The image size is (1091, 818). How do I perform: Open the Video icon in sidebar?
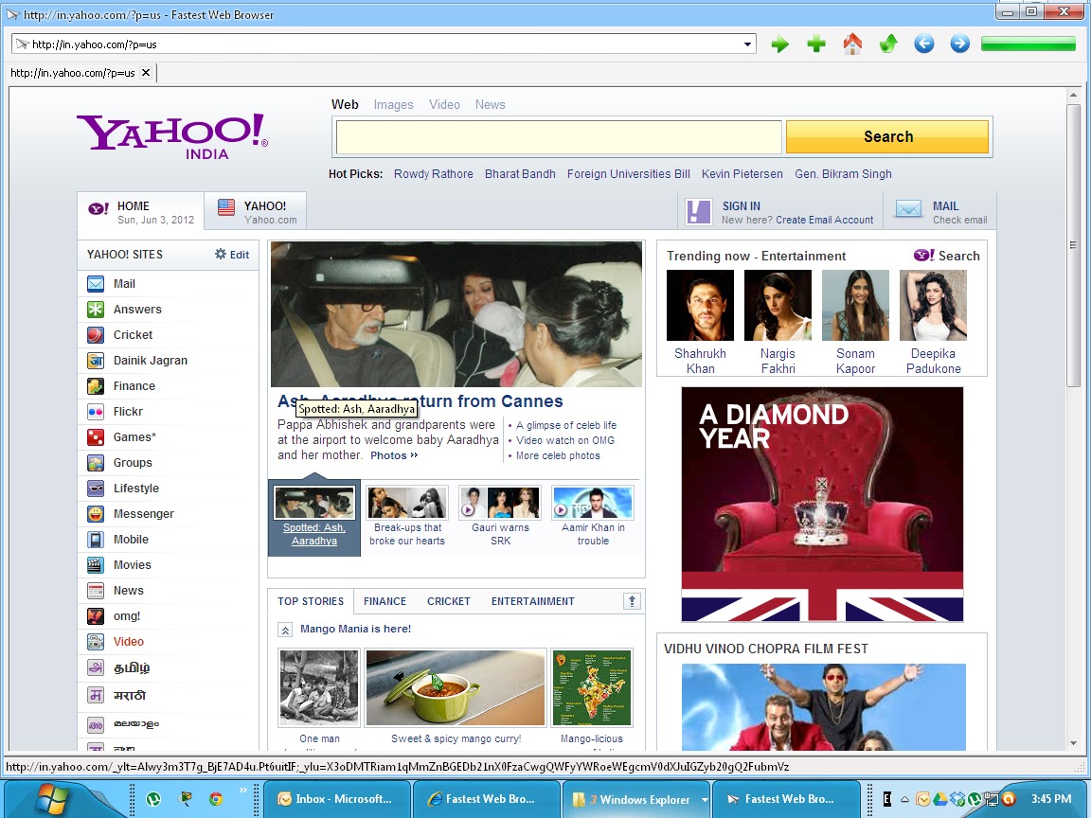(96, 642)
